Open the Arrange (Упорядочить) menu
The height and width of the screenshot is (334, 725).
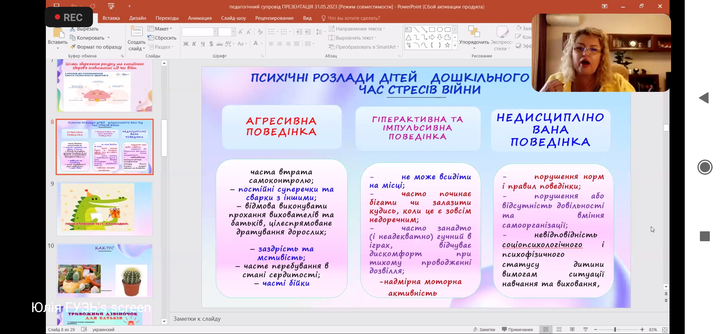pos(474,38)
